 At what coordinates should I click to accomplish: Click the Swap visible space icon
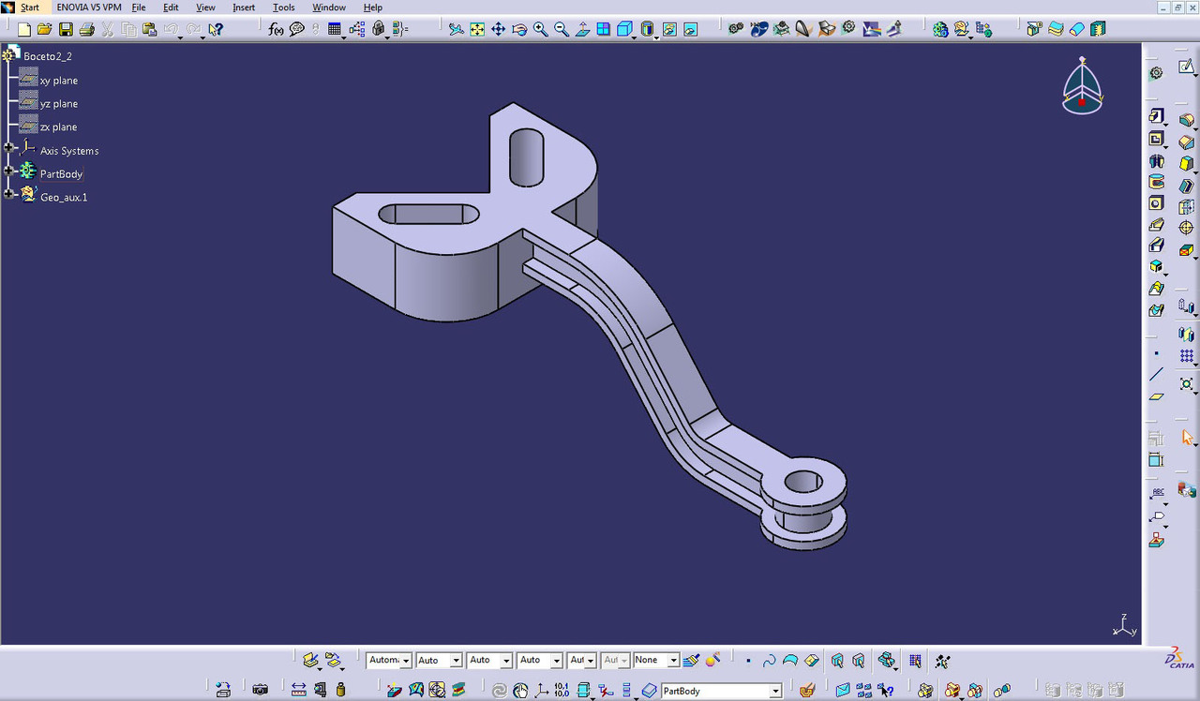(691, 29)
